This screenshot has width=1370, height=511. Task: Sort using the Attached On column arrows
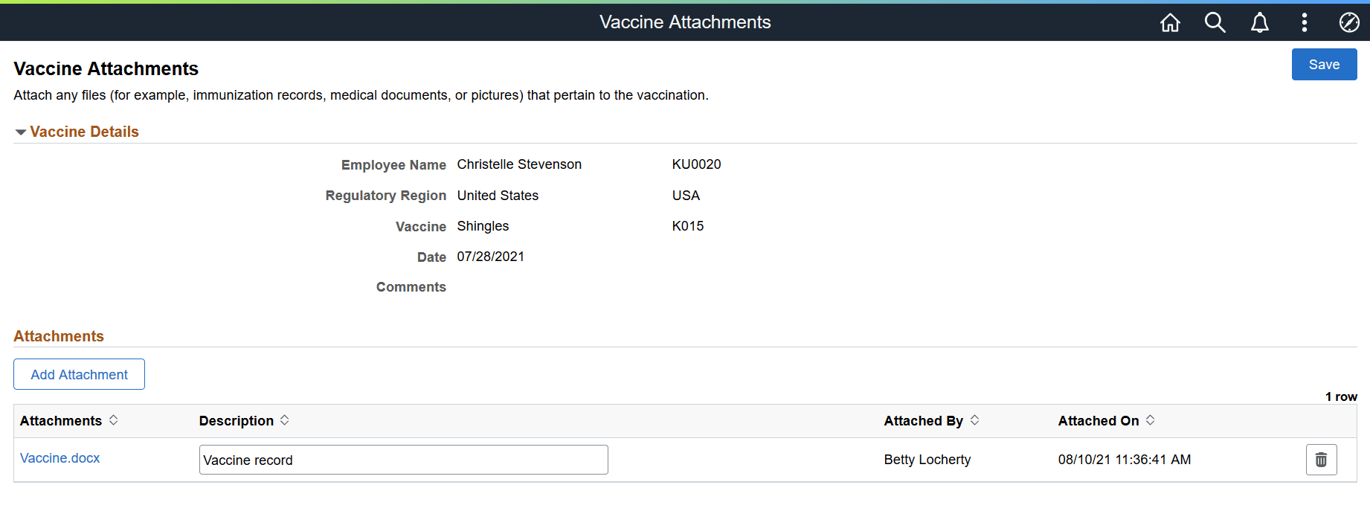click(x=1151, y=420)
